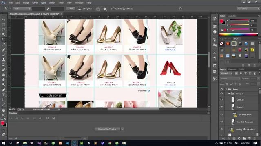This screenshot has width=261, height=146.
Task: Select the Healing Brush tool
Action: pos(4,49)
